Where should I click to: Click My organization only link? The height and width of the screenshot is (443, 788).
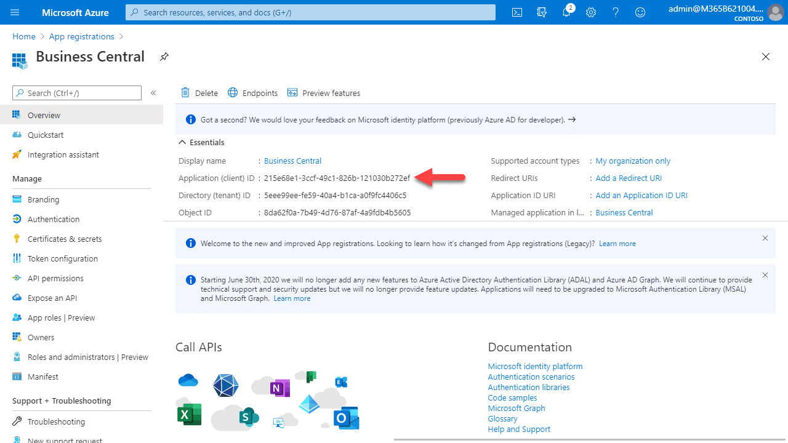click(633, 161)
